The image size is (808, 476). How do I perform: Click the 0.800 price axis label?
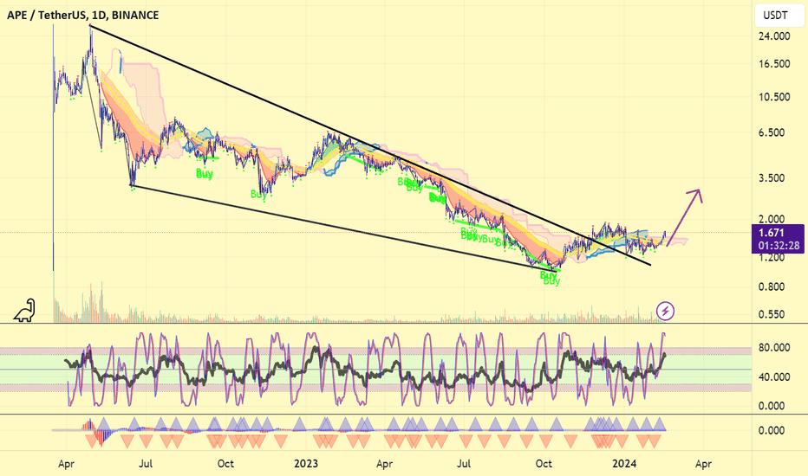(x=772, y=286)
